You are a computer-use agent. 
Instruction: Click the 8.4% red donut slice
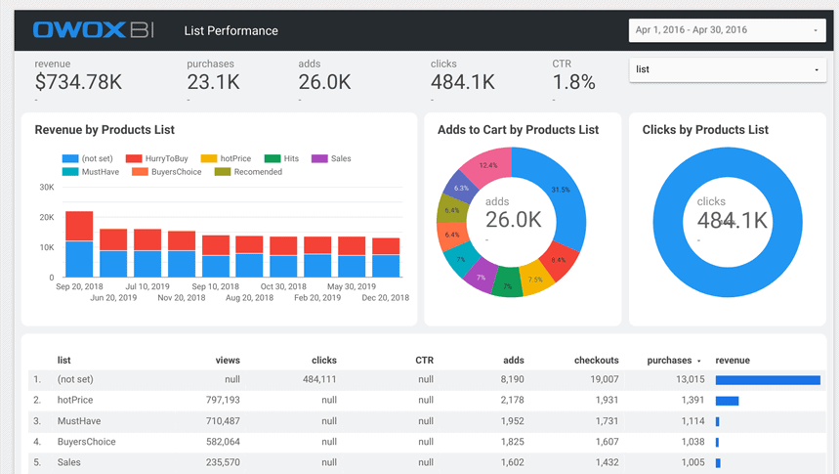coord(558,260)
